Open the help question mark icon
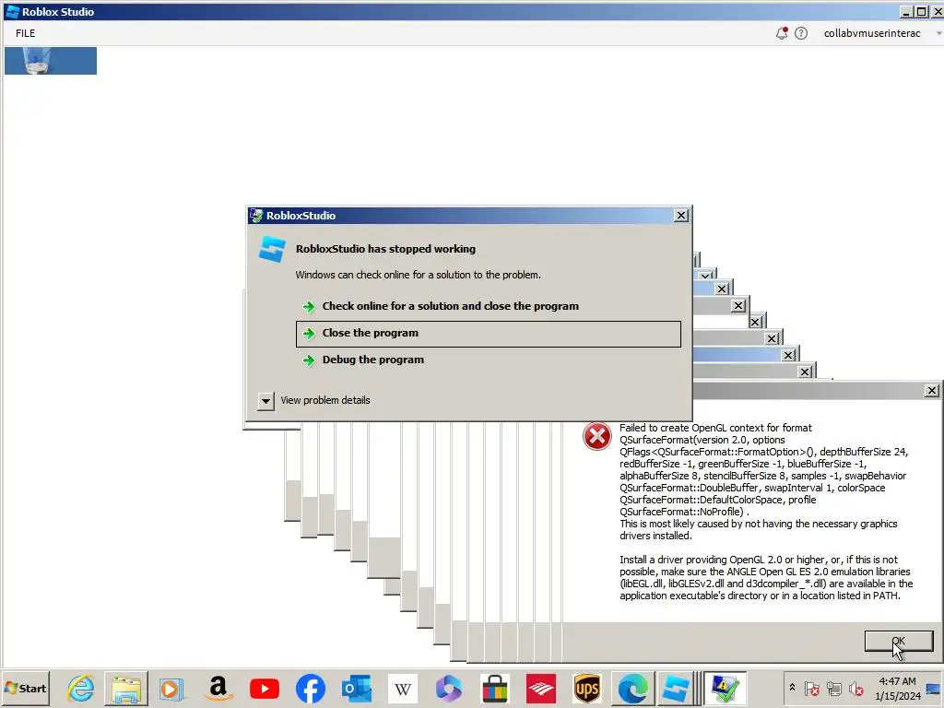The image size is (944, 708). point(801,33)
